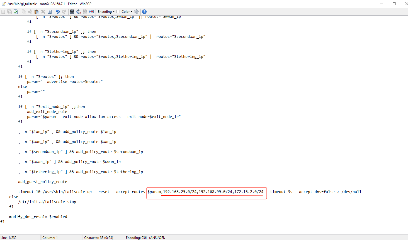Click the Paste clipboard icon

point(37,12)
